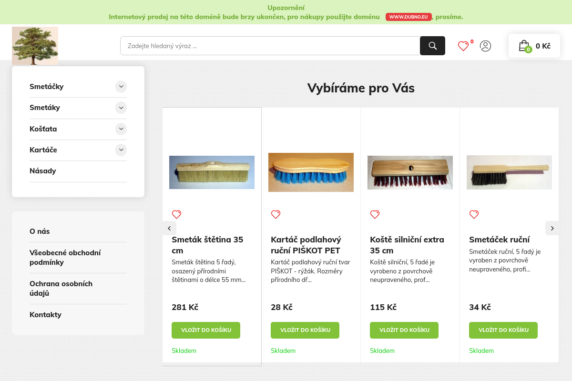Expand the Smetáčky category chevron

point(121,86)
